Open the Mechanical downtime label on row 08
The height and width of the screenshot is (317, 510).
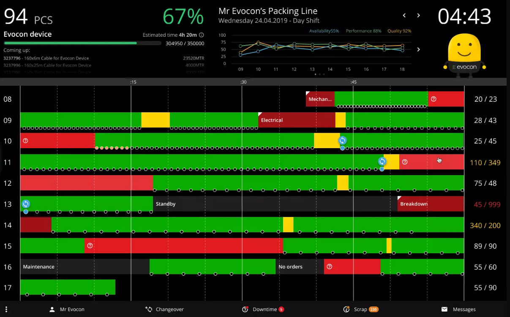pos(320,99)
